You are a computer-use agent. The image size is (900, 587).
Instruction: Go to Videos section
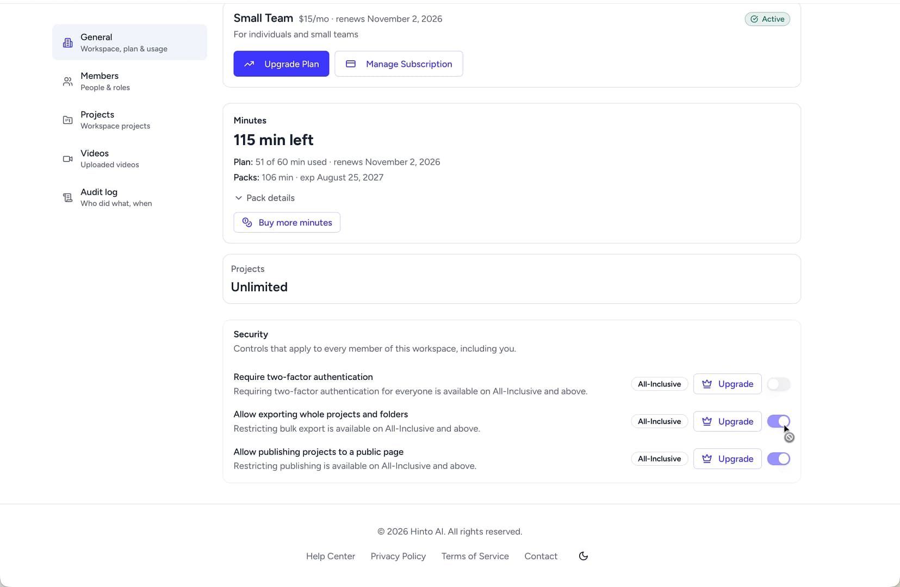point(129,159)
